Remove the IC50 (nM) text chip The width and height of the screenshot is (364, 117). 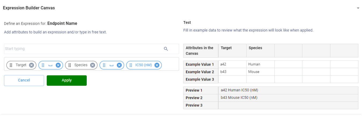click(157, 65)
